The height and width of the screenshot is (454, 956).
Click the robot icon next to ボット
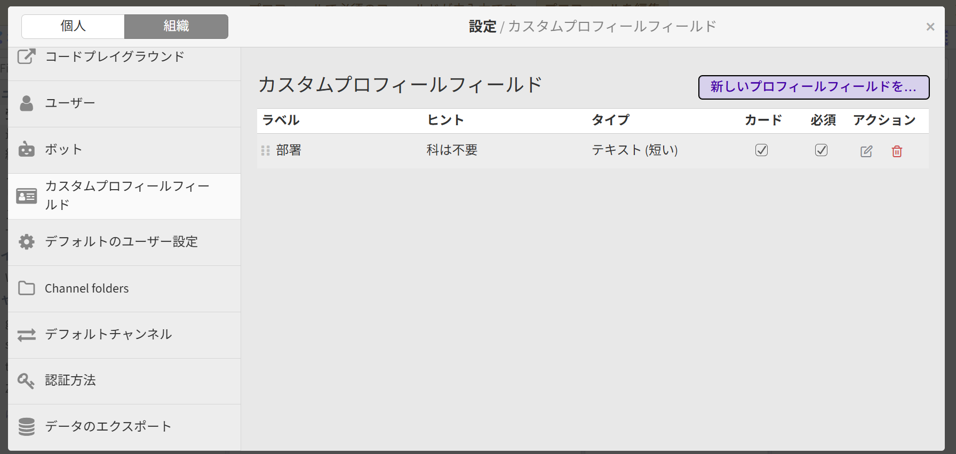click(26, 150)
